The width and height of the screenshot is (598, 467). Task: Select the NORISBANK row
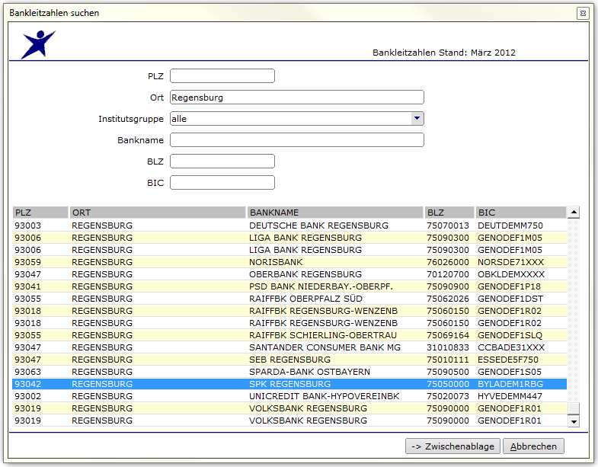tap(289, 262)
